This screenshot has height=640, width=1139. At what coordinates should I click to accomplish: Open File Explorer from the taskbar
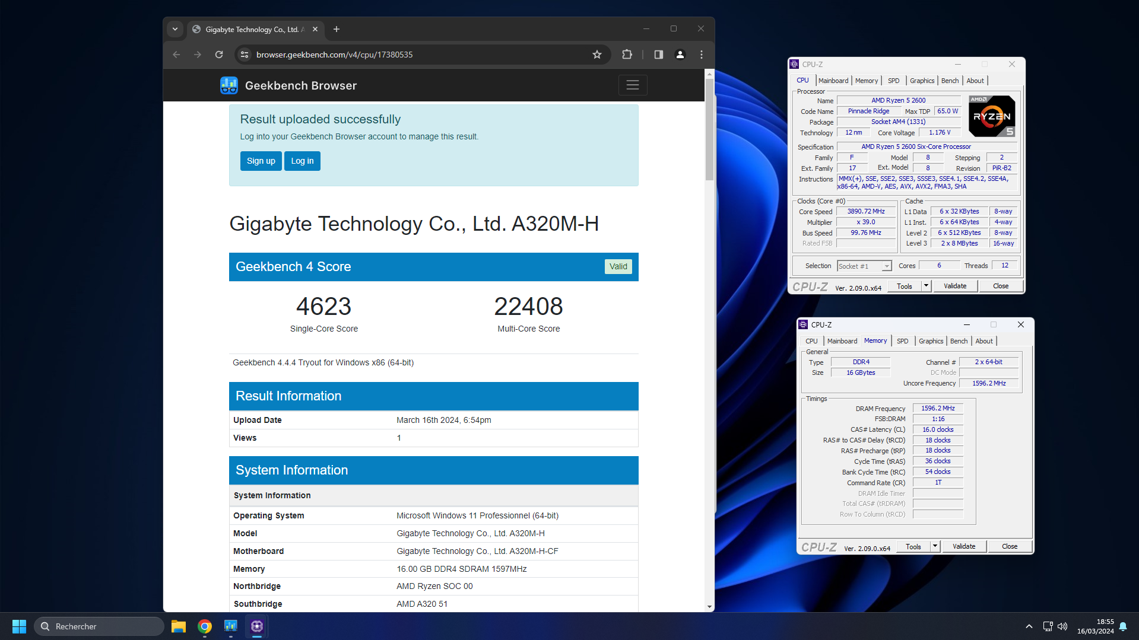(179, 626)
